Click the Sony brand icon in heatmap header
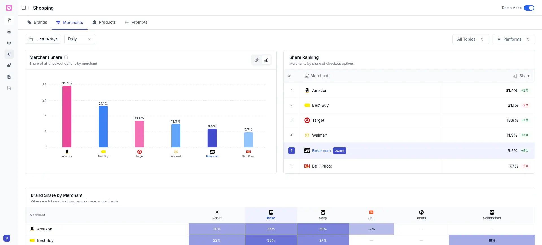542x245 pixels. tap(323, 212)
